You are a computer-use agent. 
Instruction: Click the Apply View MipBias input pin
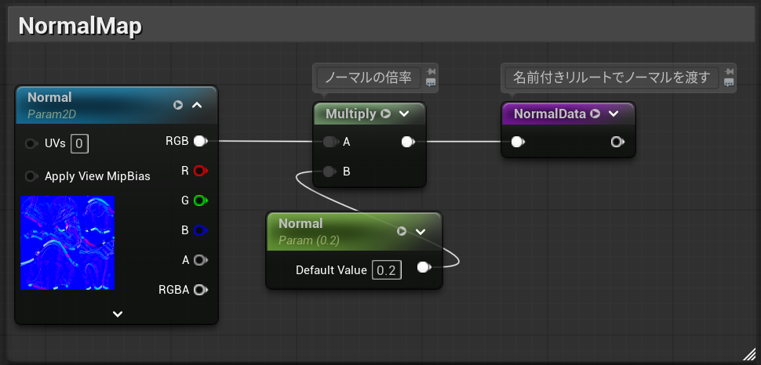[x=31, y=176]
